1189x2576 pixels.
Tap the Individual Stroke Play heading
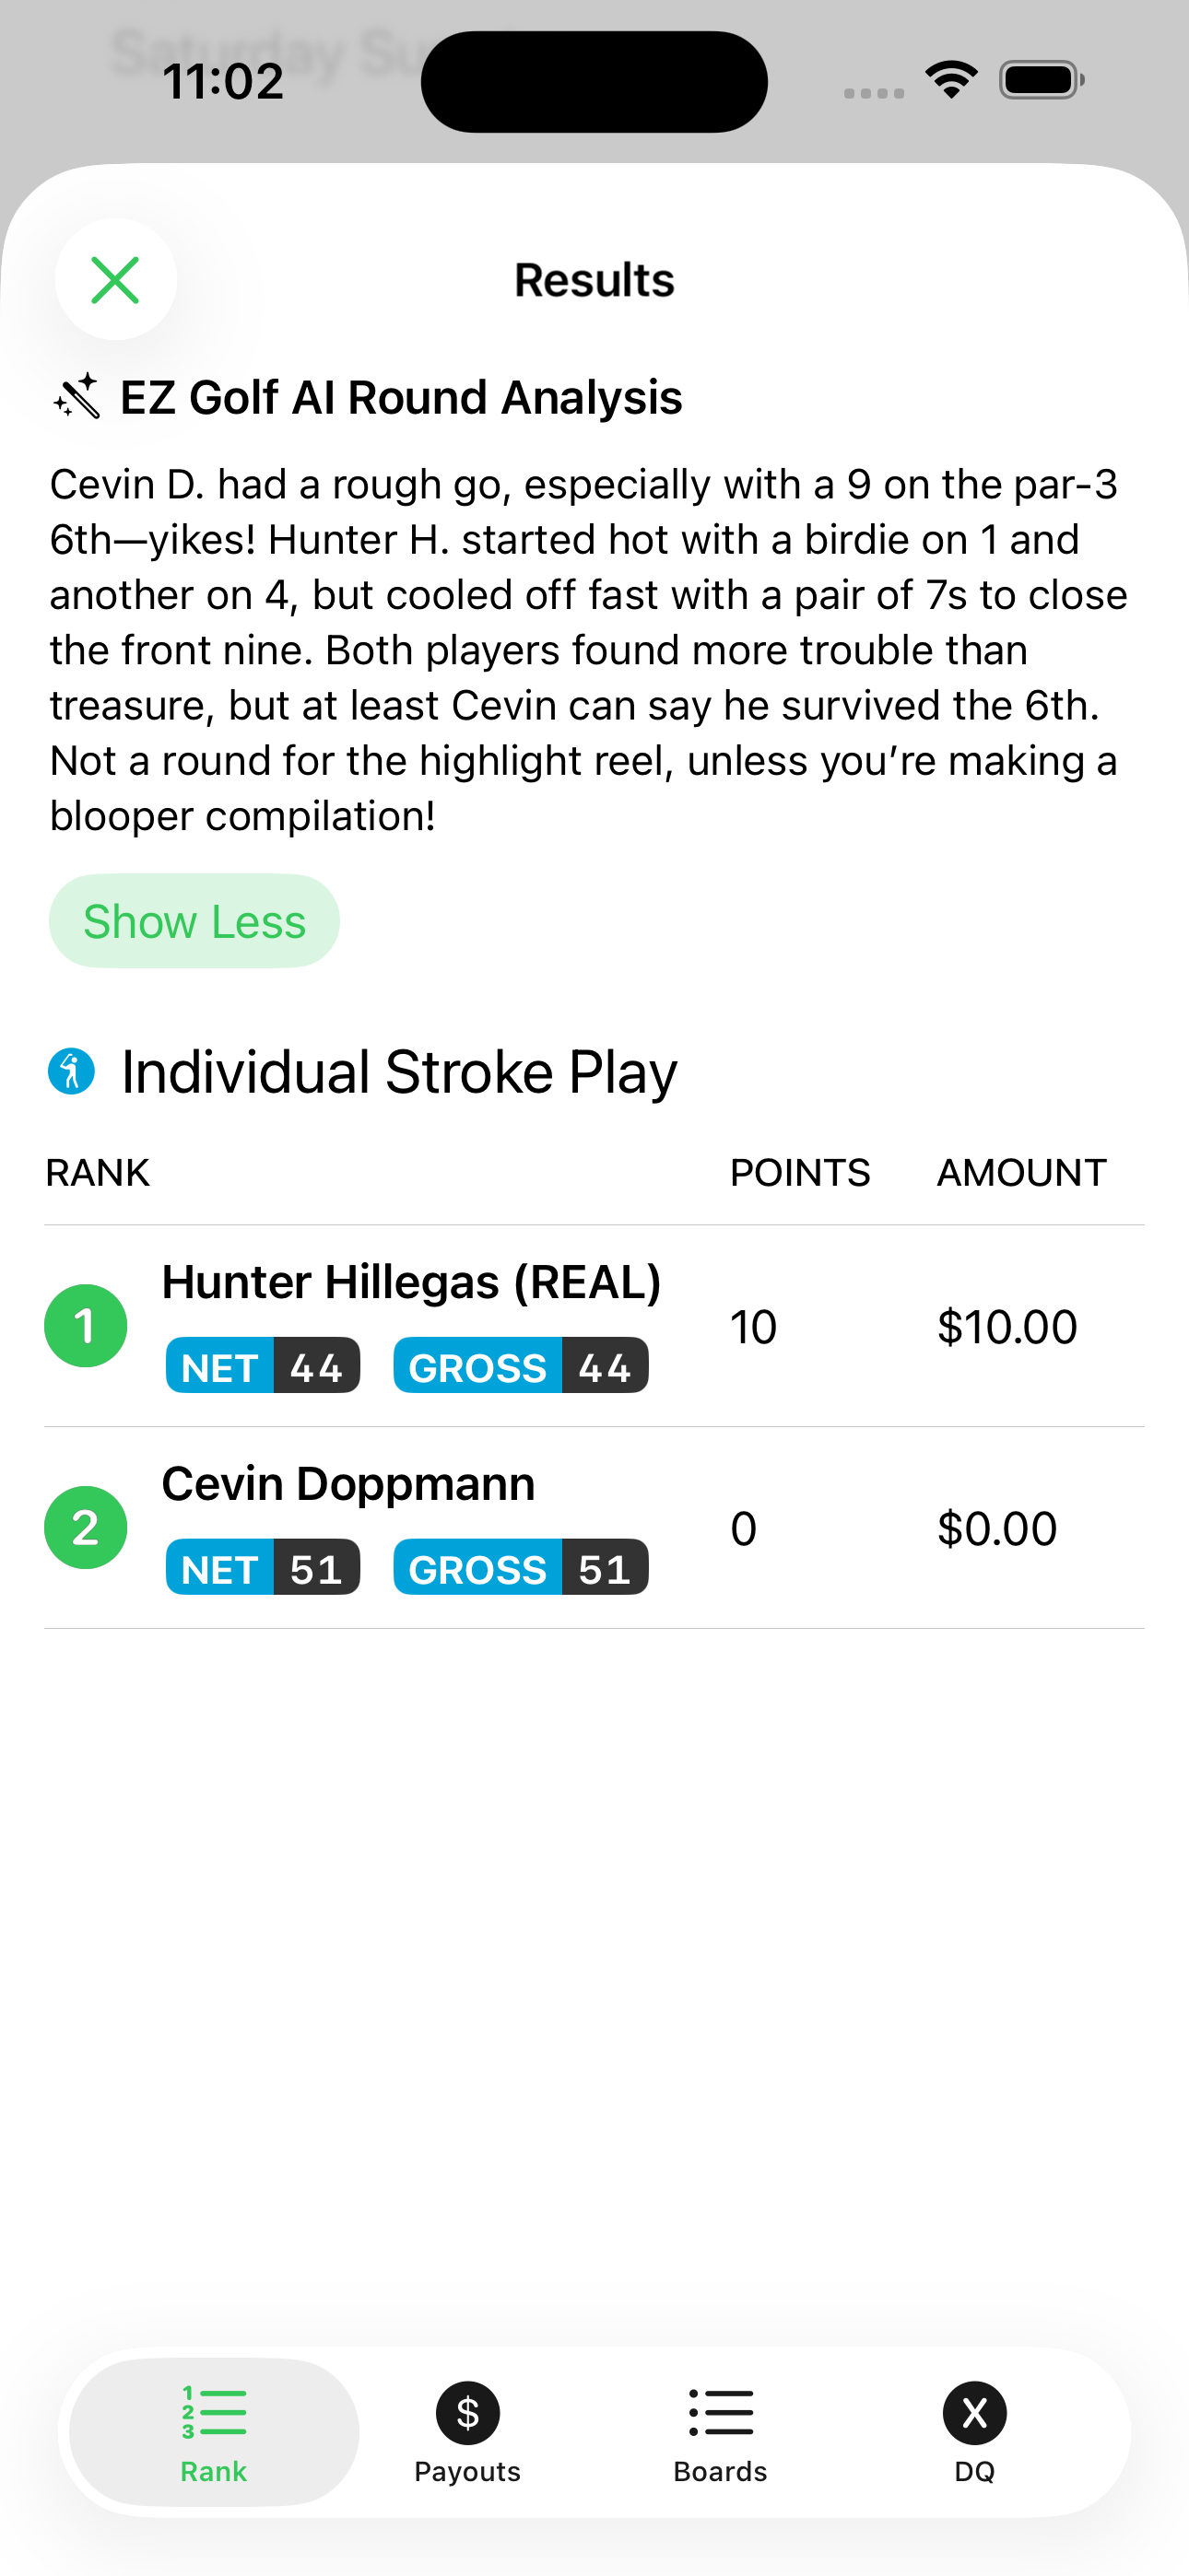(398, 1072)
